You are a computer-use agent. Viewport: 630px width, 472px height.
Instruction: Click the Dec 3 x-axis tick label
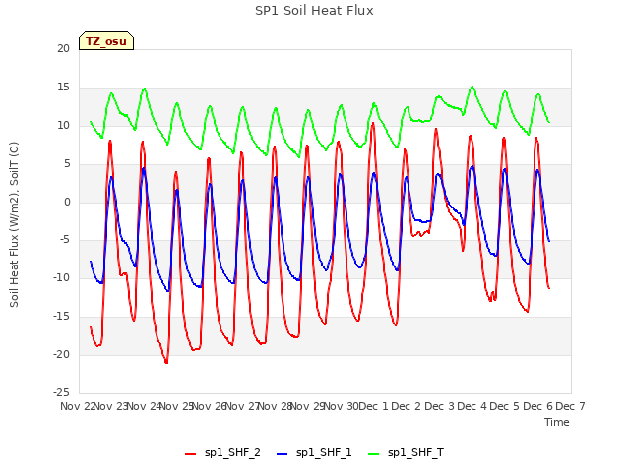pos(439,406)
